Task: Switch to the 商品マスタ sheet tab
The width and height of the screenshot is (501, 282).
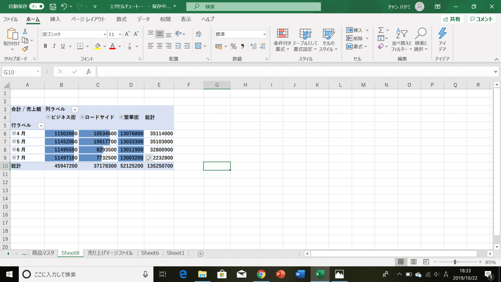Action: point(43,253)
